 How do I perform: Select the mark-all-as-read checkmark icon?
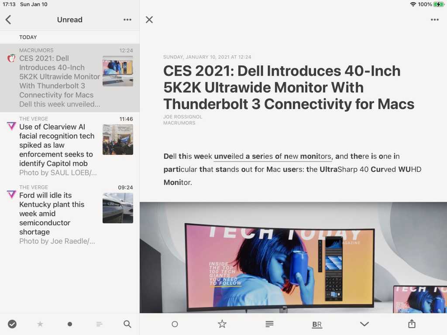click(12, 324)
